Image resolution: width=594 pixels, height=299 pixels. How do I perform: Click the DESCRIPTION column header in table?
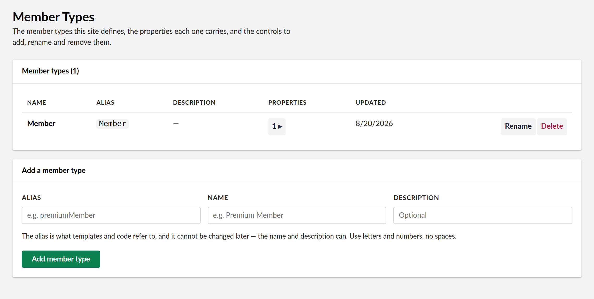coord(194,103)
